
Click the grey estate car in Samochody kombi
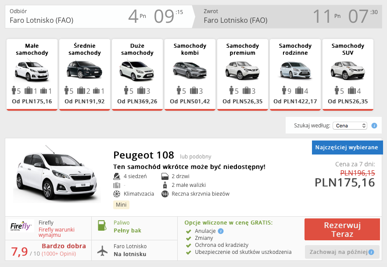coord(190,70)
